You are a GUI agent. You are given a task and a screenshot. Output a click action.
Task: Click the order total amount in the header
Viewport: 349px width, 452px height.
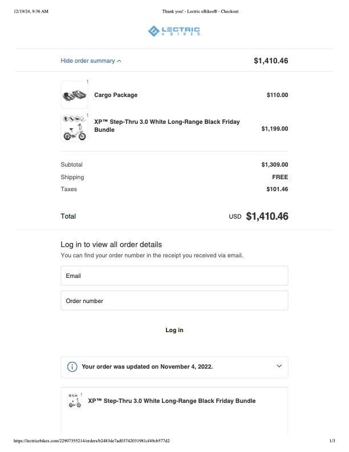[271, 60]
